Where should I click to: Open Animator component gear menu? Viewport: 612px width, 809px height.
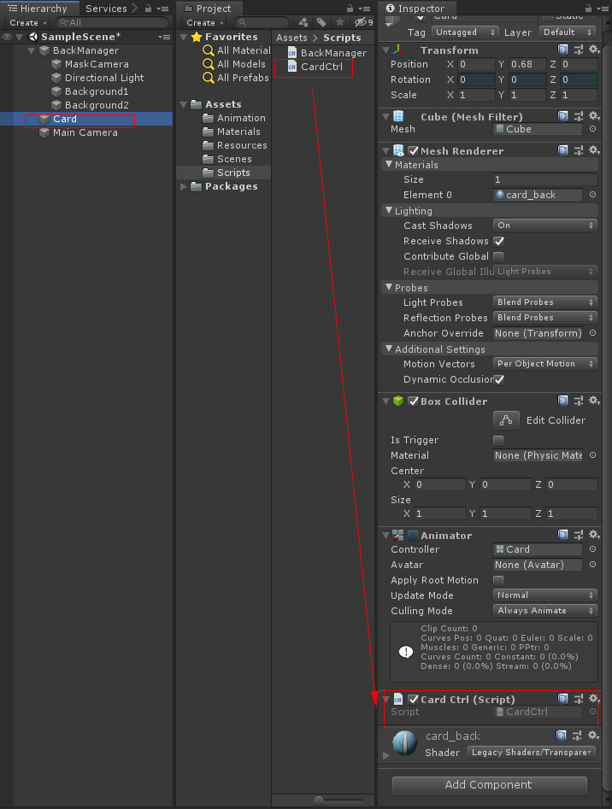[x=594, y=535]
